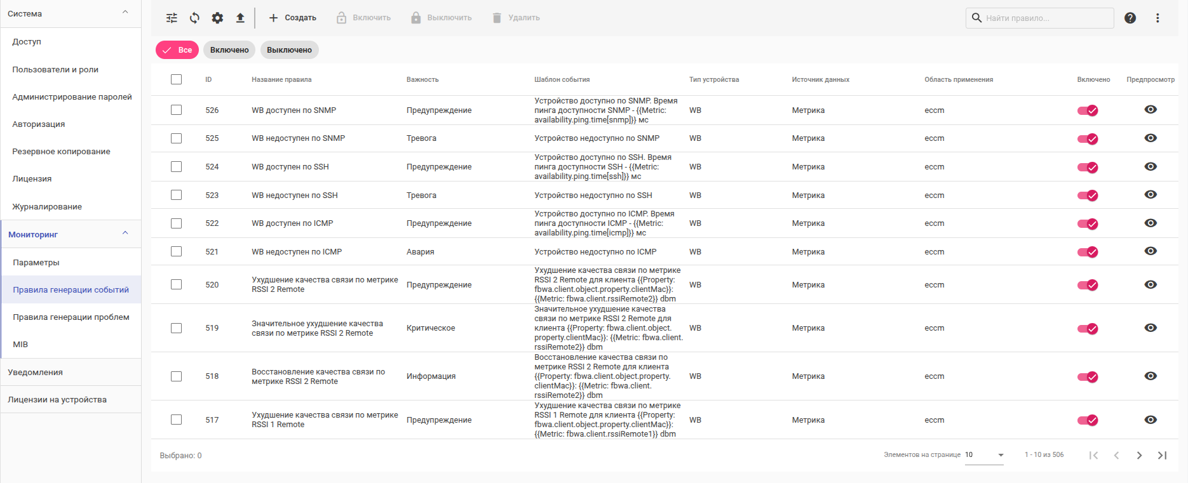Click the refresh rules icon
The height and width of the screenshot is (483, 1188).
(194, 18)
